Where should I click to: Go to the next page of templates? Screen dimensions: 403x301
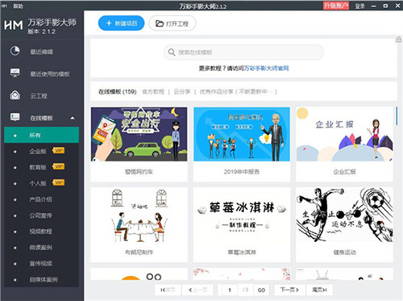click(x=289, y=290)
